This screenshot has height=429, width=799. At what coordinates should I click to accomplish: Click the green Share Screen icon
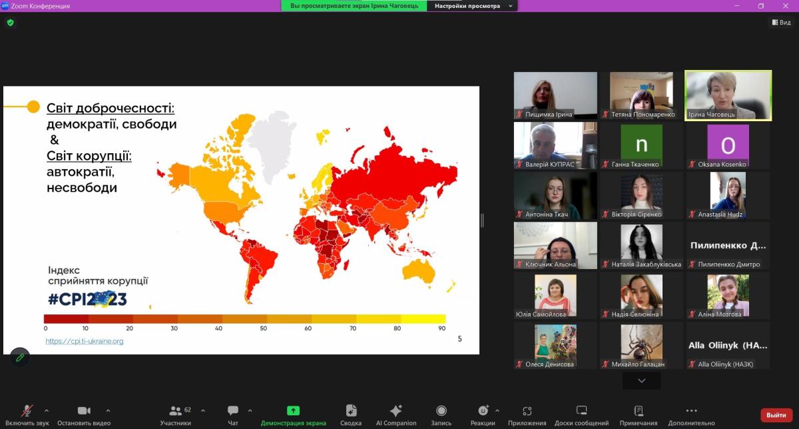(x=293, y=411)
